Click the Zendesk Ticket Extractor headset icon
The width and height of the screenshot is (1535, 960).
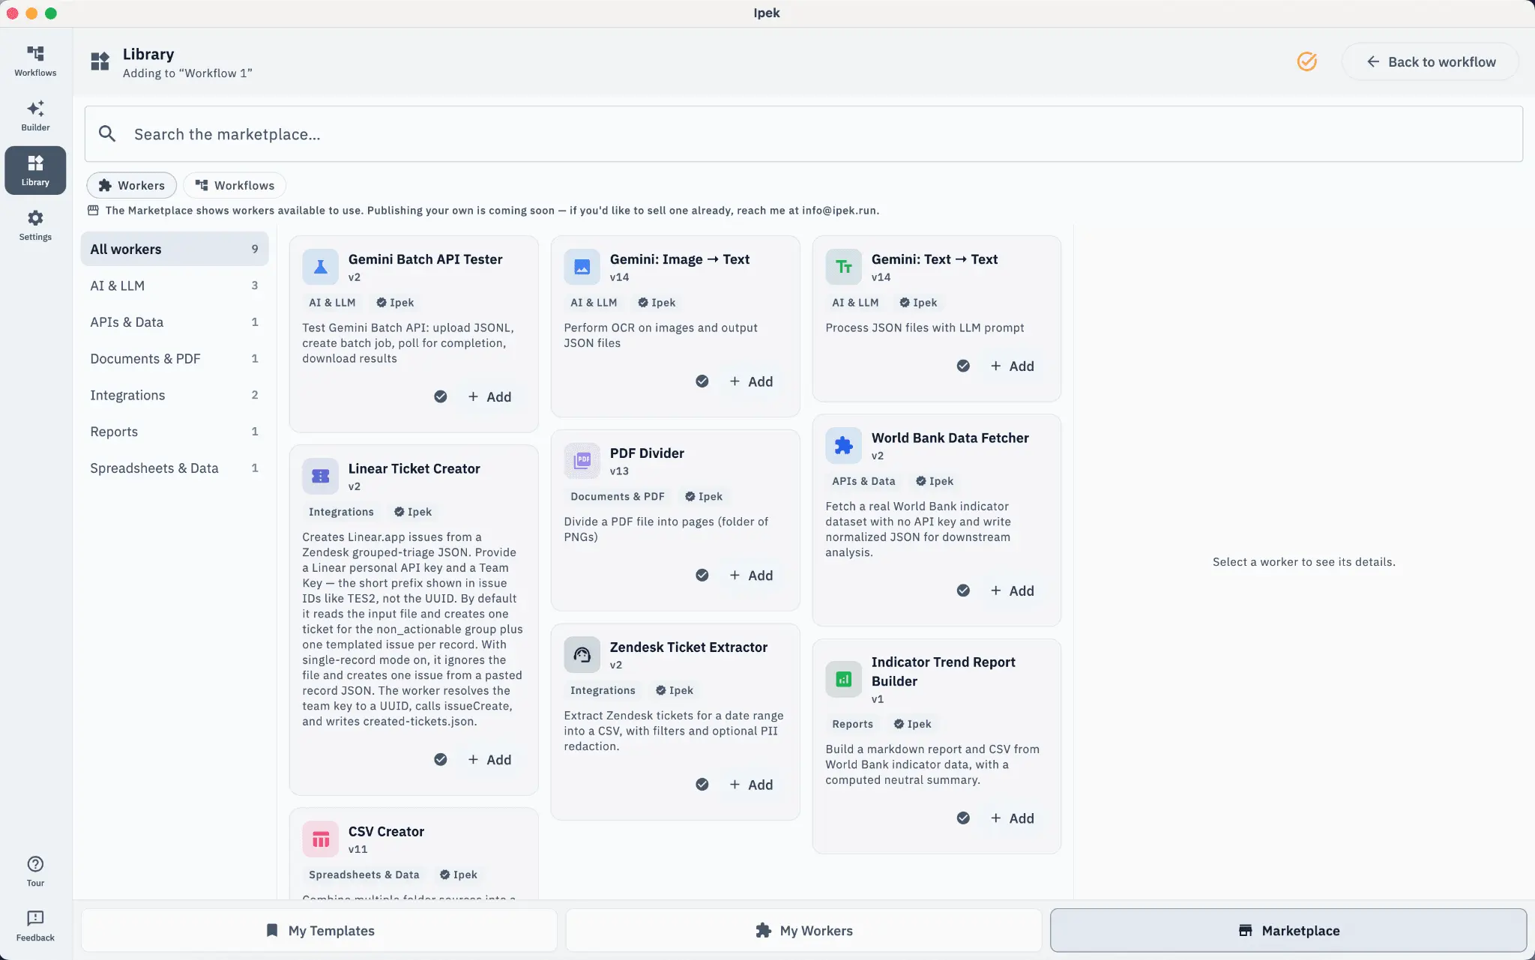[582, 654]
